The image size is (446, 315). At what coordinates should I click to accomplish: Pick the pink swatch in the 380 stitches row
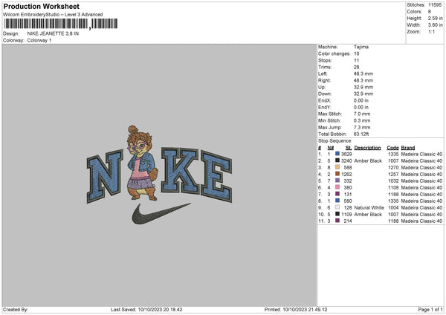pyautogui.click(x=337, y=187)
